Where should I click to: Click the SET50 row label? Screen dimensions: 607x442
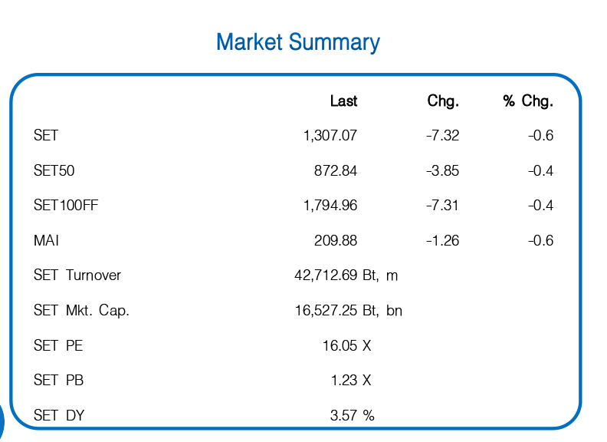coord(54,171)
